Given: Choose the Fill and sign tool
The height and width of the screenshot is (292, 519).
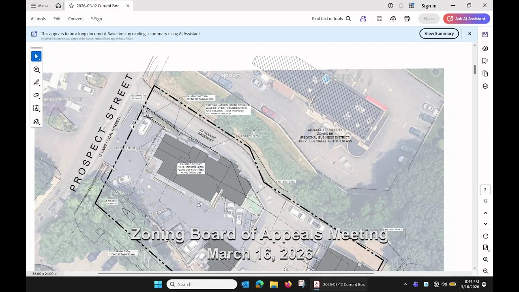Looking at the screenshot, I should click(36, 121).
